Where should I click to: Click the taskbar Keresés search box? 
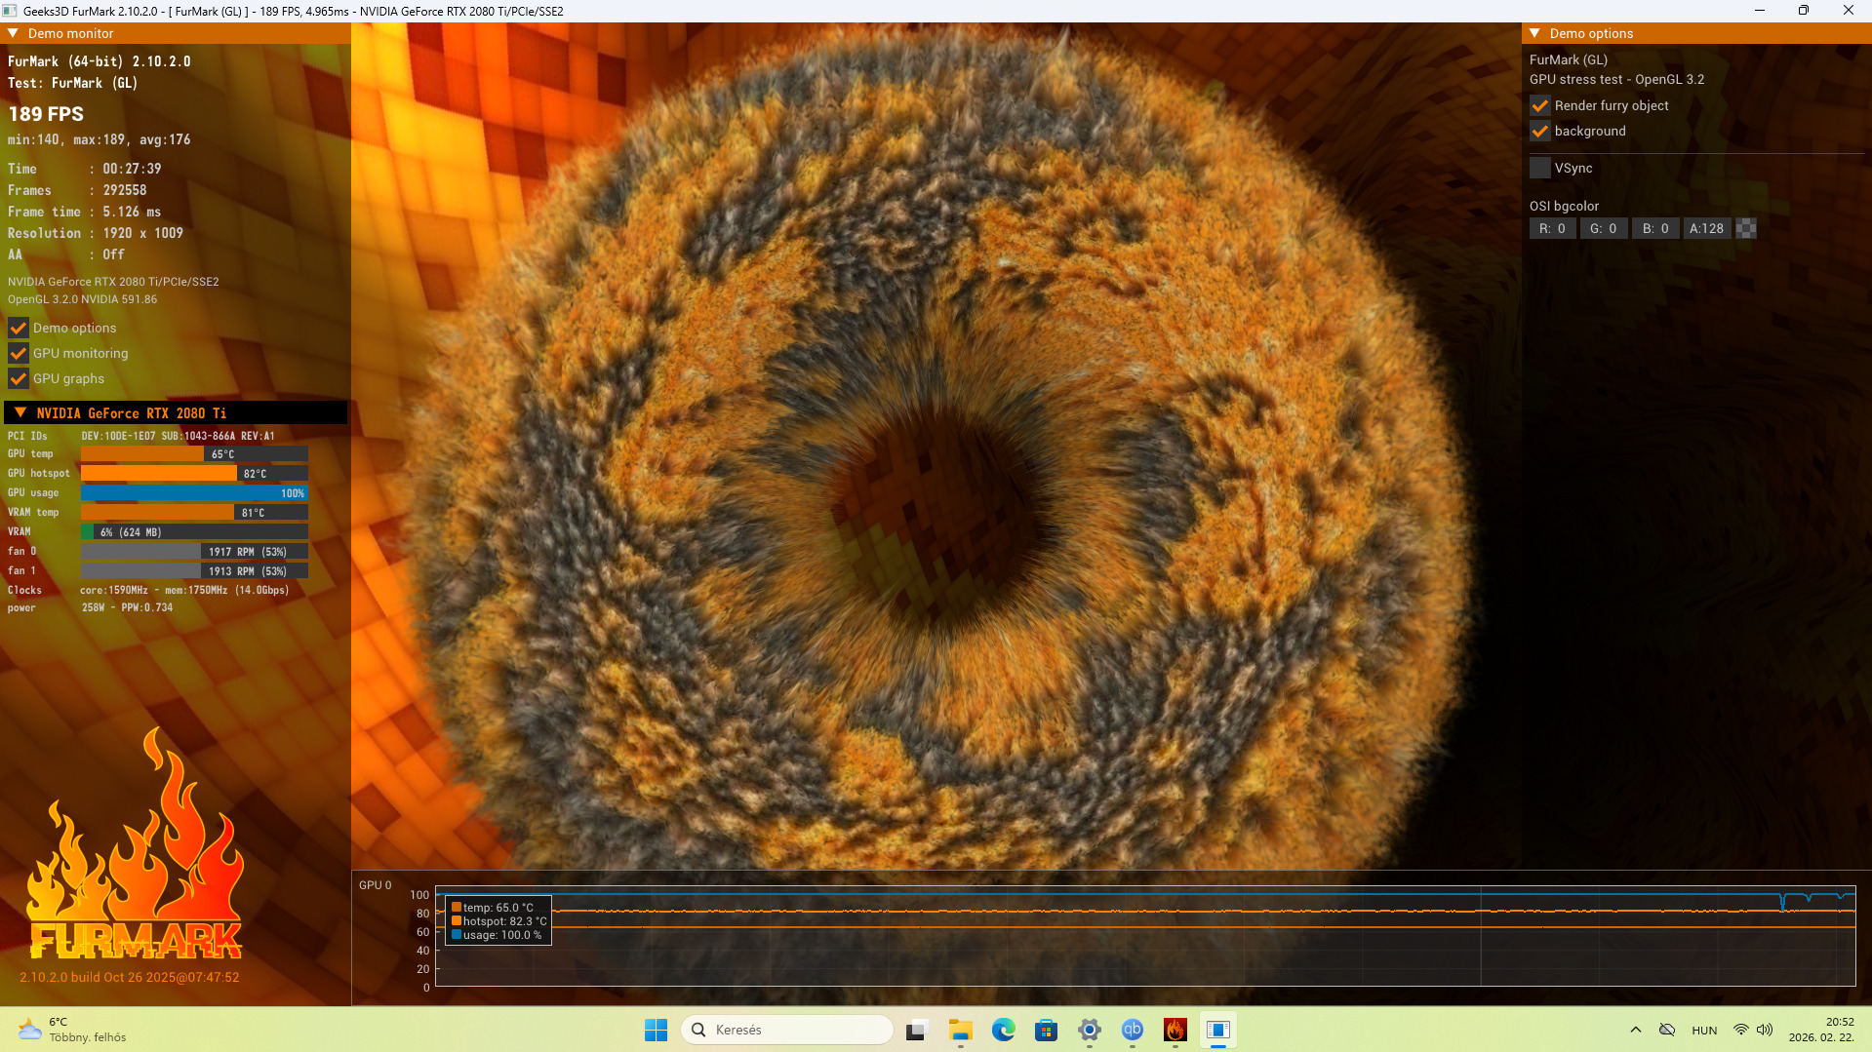[x=787, y=1030]
